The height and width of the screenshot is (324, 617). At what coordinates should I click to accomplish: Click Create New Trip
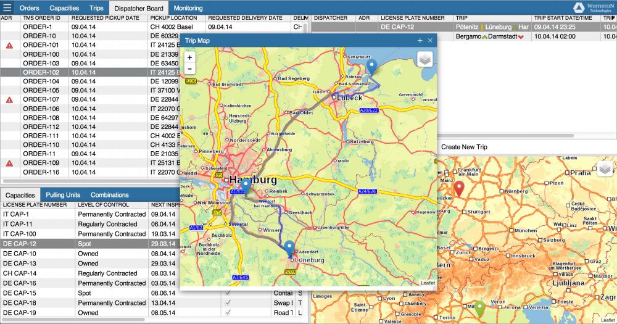coord(464,147)
